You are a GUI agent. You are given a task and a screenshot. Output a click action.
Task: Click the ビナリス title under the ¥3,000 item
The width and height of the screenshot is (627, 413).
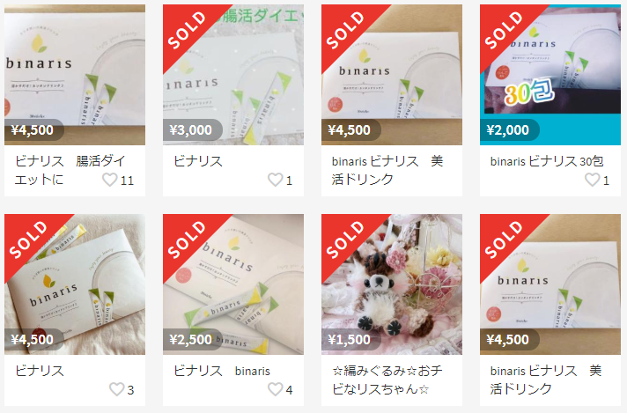pyautogui.click(x=198, y=161)
